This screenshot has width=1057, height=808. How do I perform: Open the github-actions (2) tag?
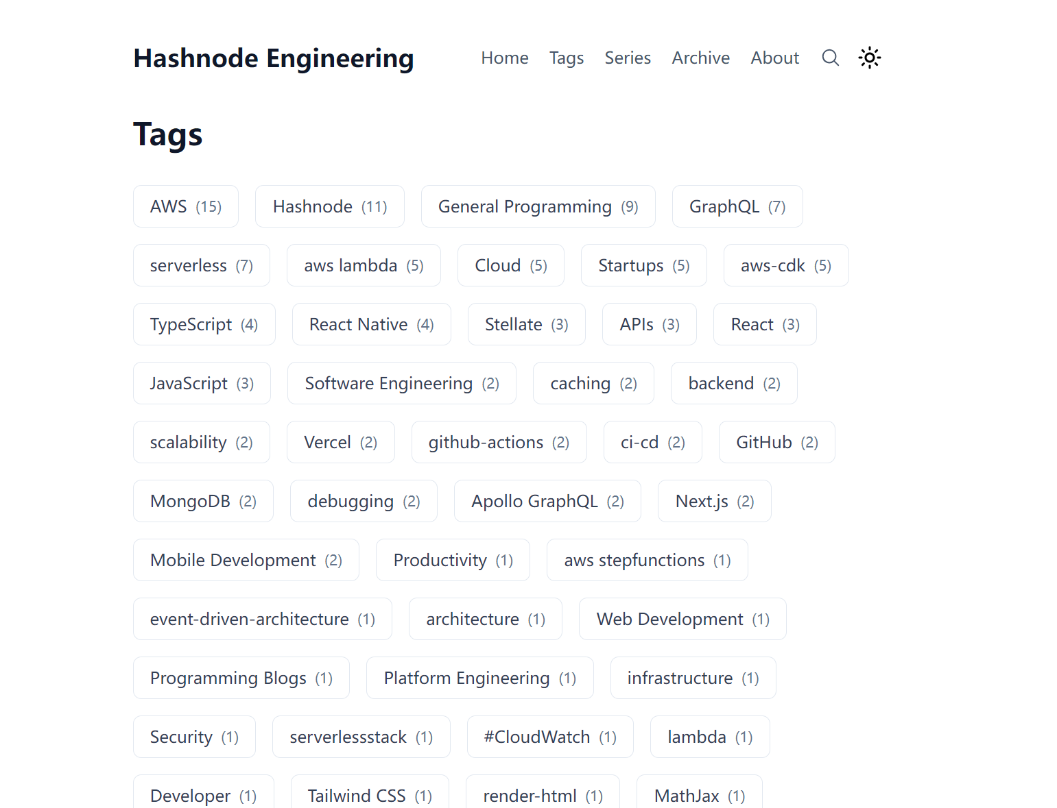click(x=499, y=442)
